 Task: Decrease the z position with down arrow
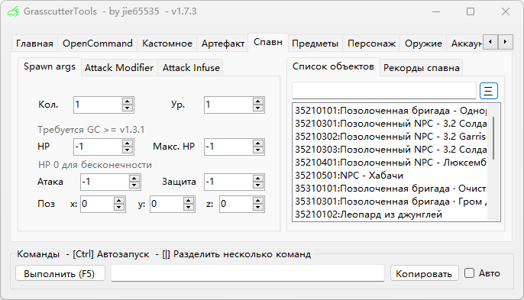(257, 208)
